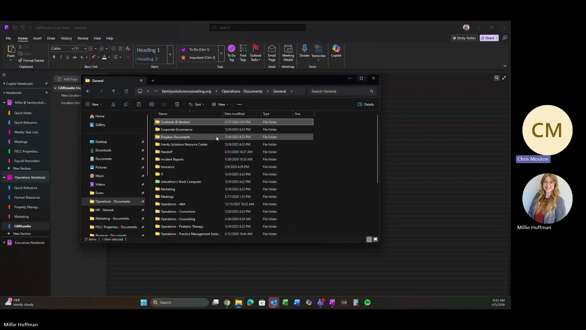Click Format Painter in Clipboard group

(x=31, y=61)
